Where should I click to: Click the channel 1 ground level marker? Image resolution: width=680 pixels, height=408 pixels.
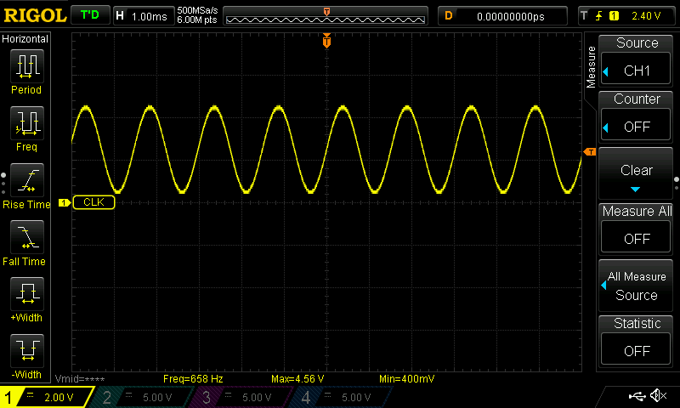tap(65, 202)
